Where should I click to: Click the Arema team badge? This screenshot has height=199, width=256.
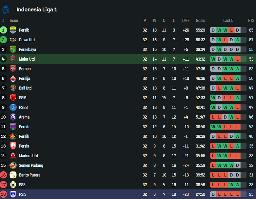click(13, 117)
